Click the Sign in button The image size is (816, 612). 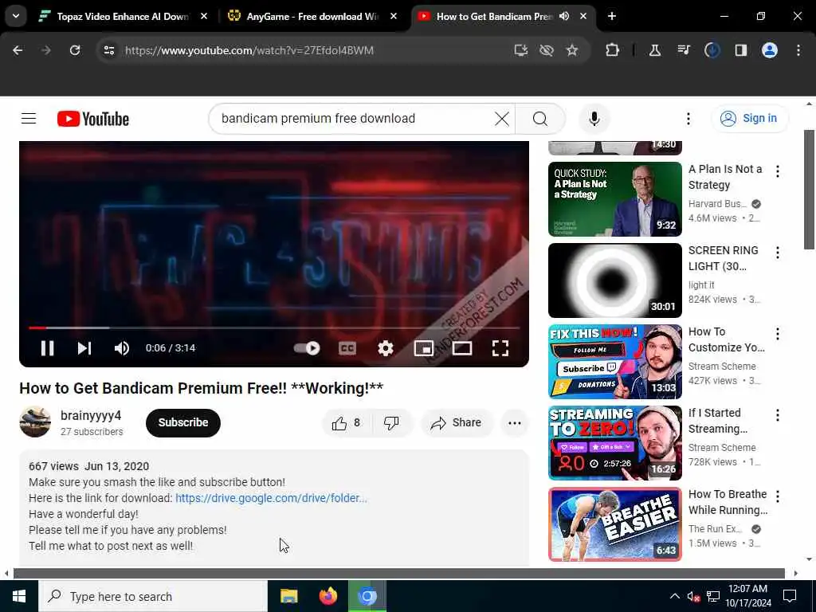click(749, 119)
